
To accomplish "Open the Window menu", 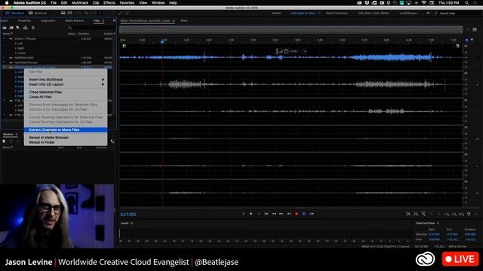I will coord(158,3).
